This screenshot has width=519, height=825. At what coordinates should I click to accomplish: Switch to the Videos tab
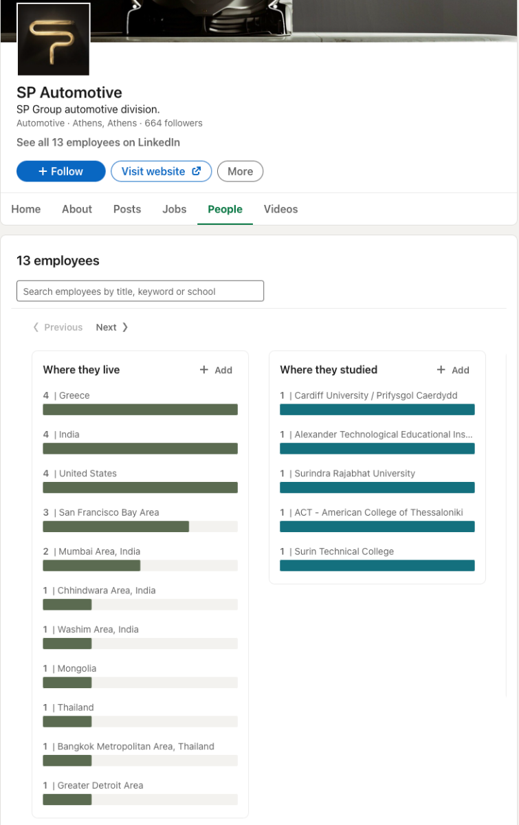point(281,209)
